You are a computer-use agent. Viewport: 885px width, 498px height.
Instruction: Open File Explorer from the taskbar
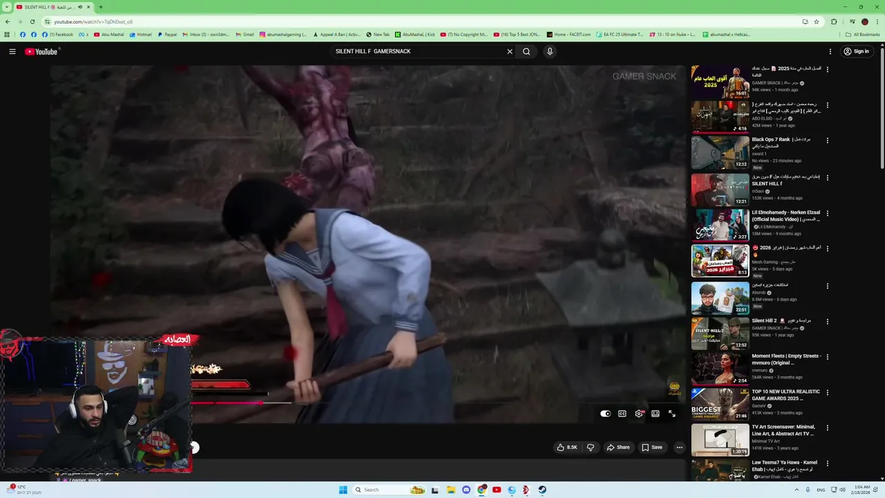450,490
